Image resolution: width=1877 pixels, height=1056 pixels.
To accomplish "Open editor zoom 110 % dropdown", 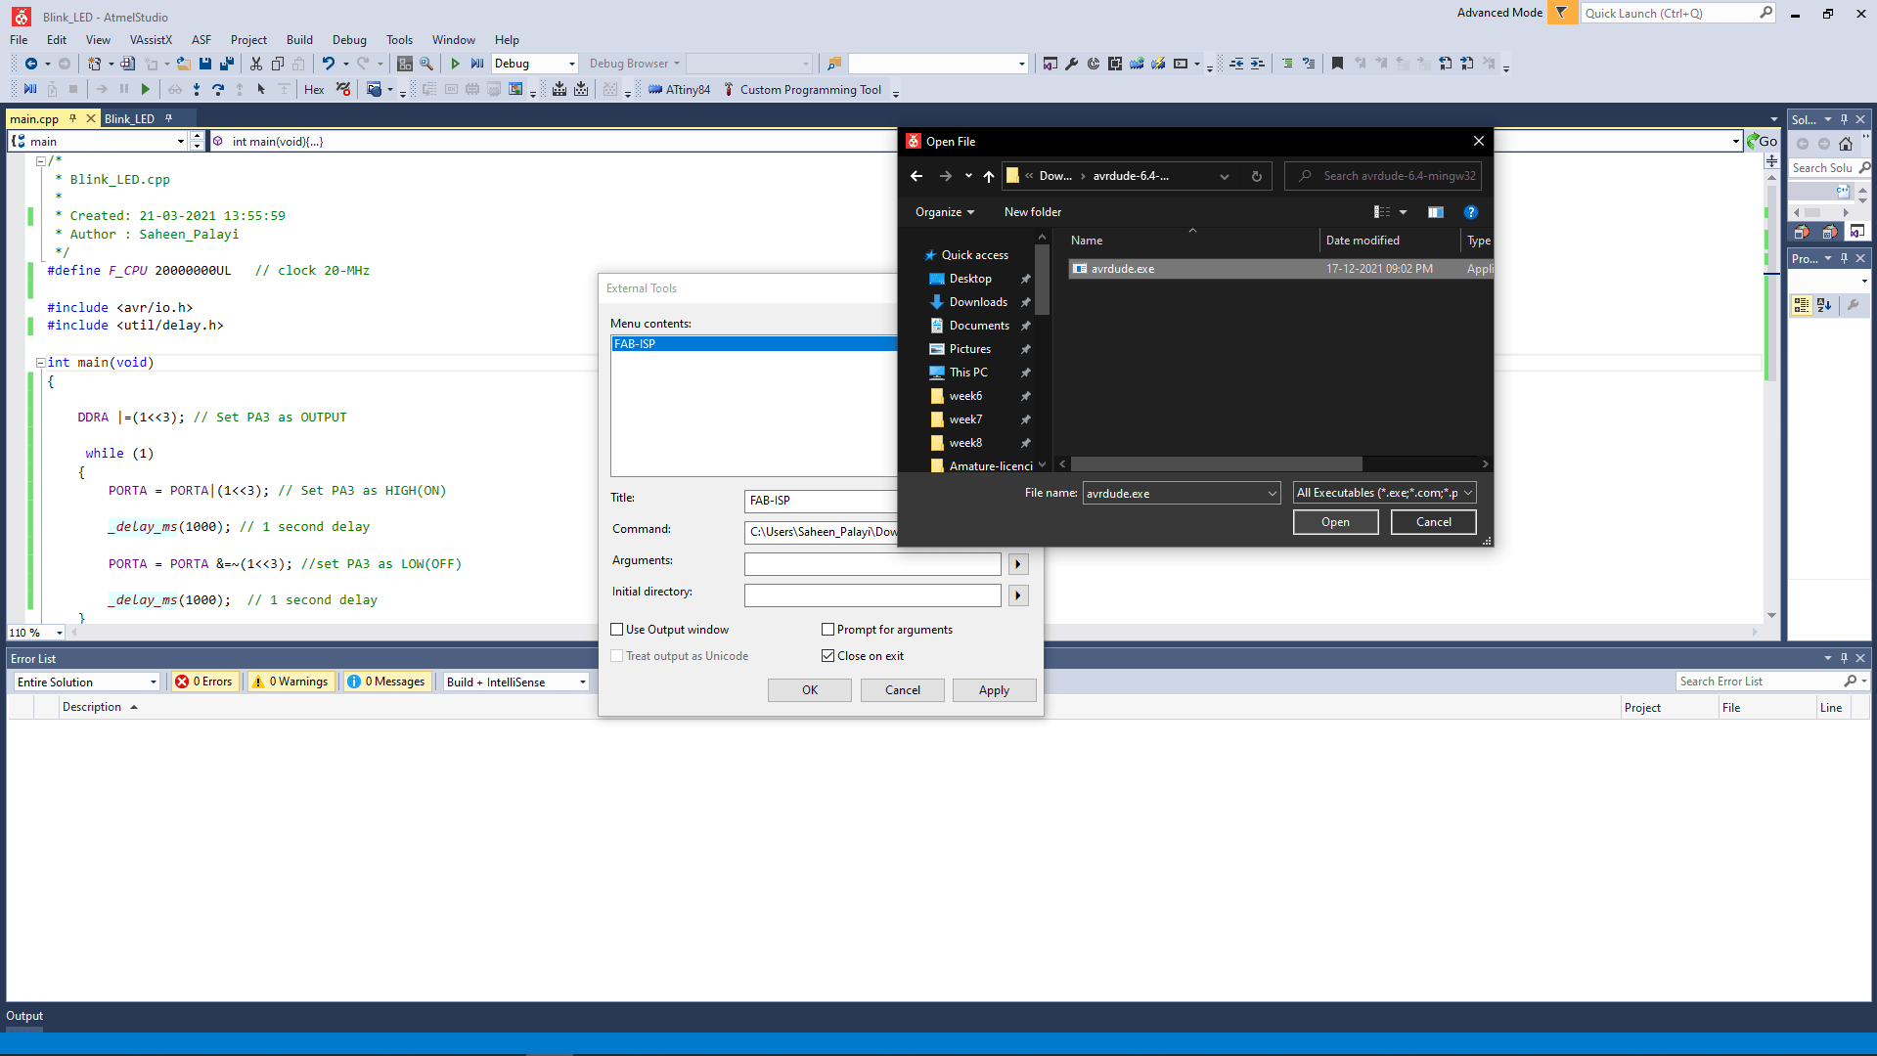I will (60, 633).
